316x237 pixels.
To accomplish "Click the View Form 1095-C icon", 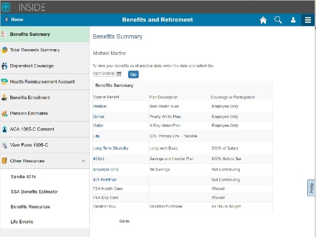I will [4, 145].
